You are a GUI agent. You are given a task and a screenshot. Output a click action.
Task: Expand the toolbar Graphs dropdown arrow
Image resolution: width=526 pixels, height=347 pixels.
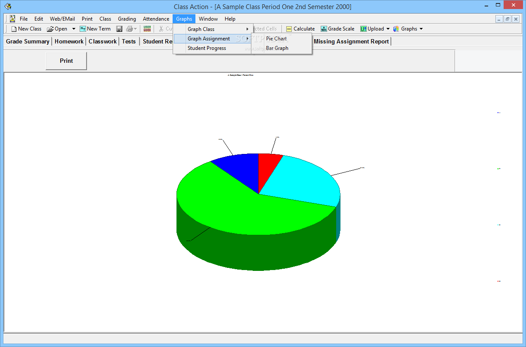point(421,29)
